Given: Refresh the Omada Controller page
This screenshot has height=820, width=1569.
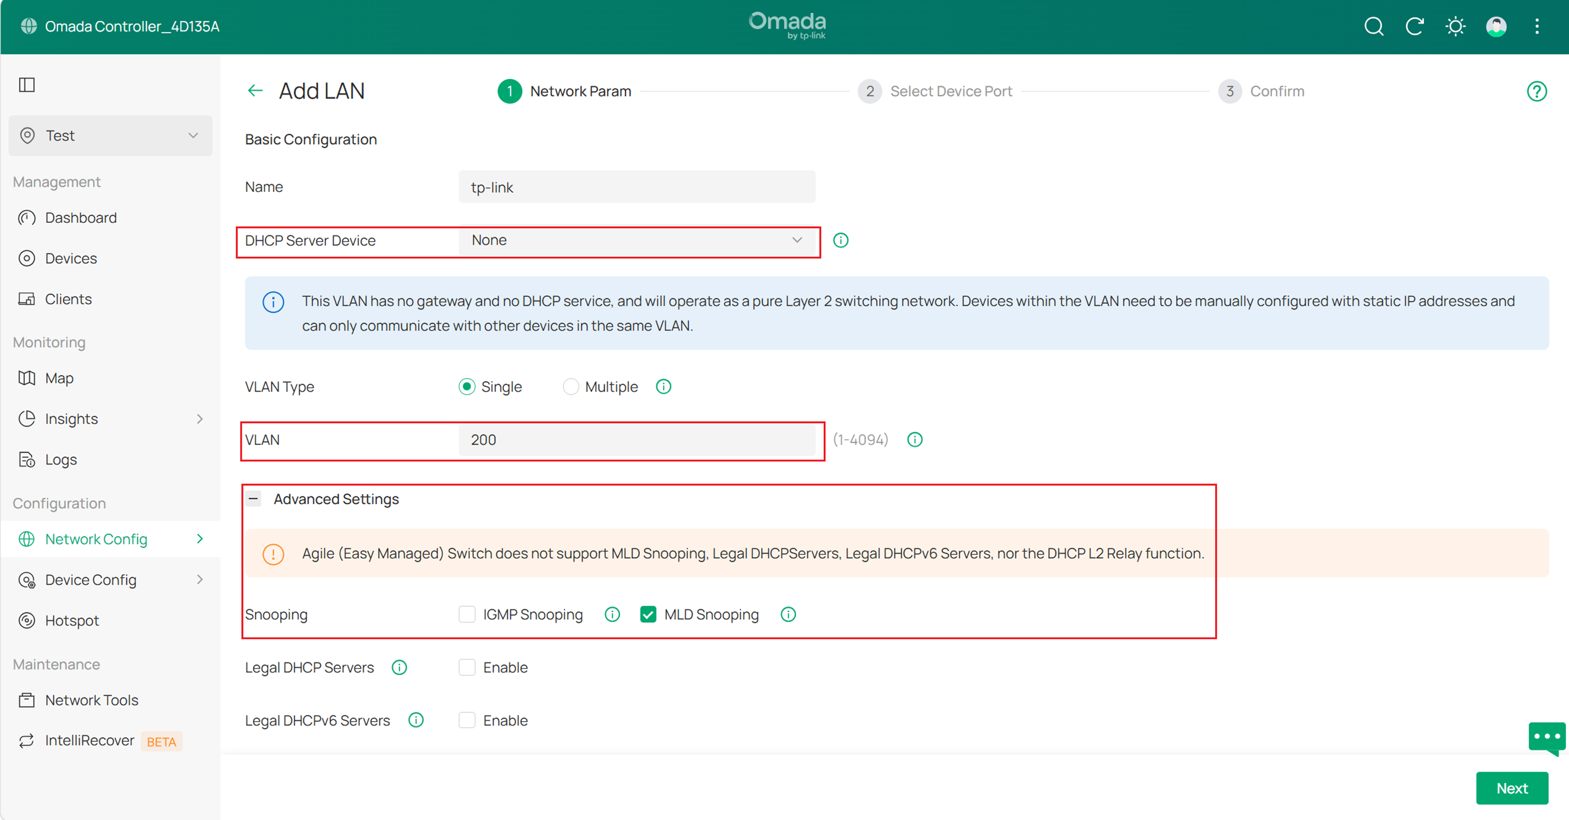Looking at the screenshot, I should point(1415,26).
